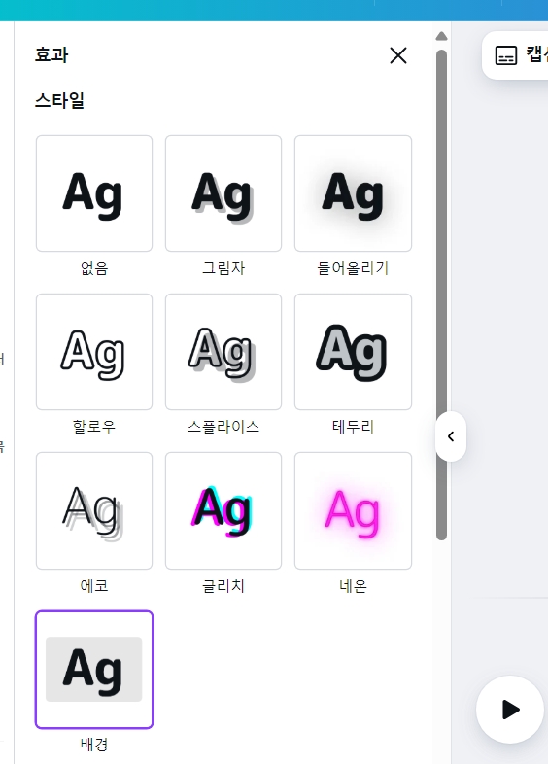Collapse the side panel with chevron

tap(451, 436)
